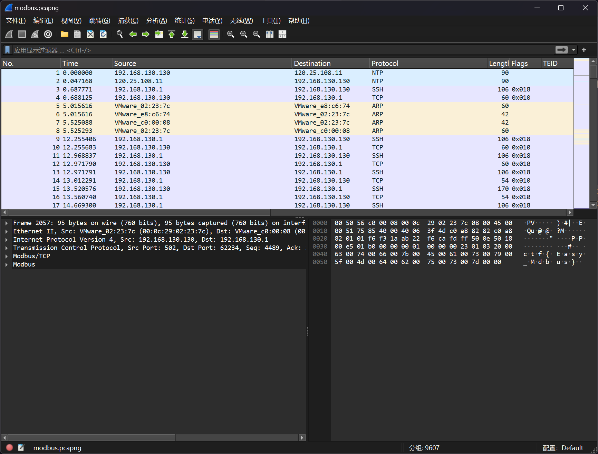Open the 跳转(G) menu
The height and width of the screenshot is (454, 598).
[x=100, y=21]
